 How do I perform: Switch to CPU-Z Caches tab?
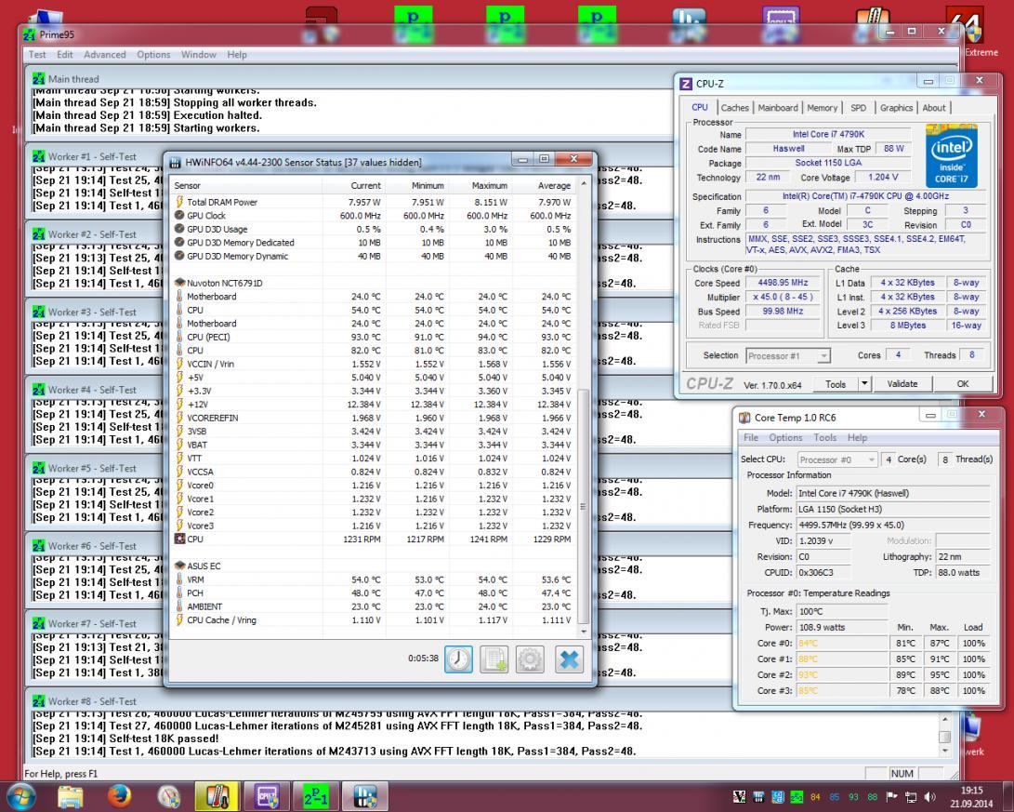[x=734, y=107]
